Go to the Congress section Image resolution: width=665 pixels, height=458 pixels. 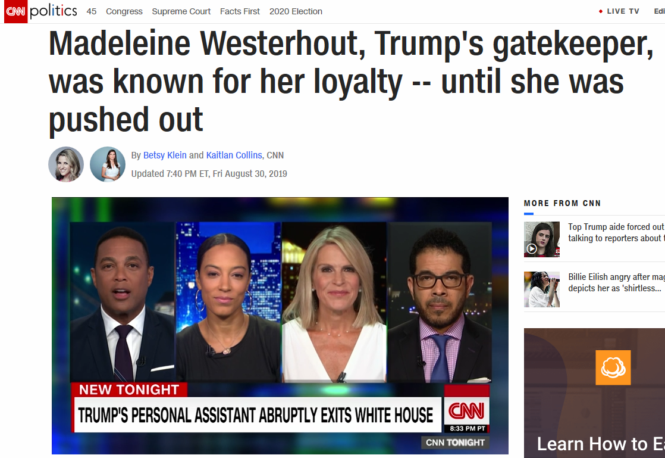(124, 11)
